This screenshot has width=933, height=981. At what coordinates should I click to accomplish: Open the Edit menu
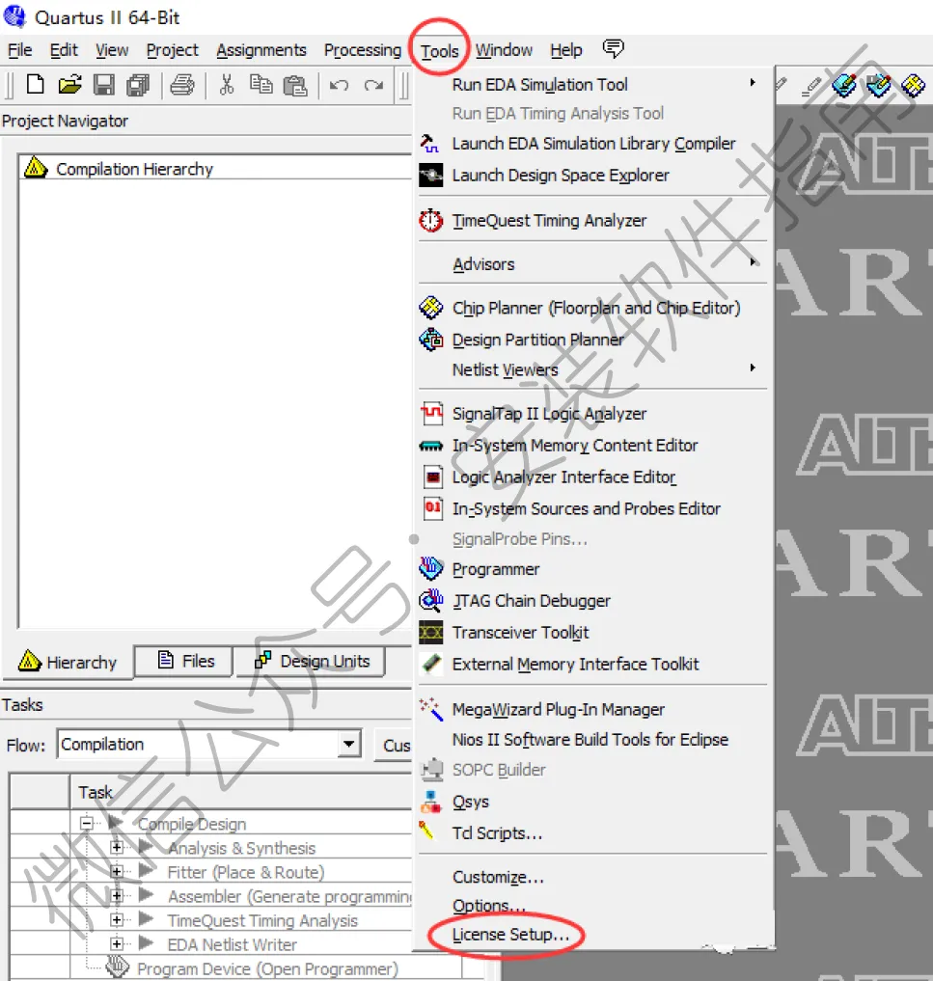64,50
